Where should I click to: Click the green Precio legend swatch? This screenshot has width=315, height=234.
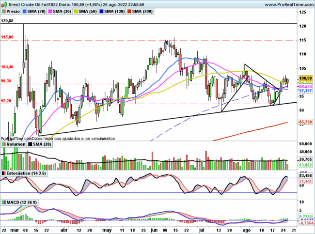pyautogui.click(x=4, y=10)
